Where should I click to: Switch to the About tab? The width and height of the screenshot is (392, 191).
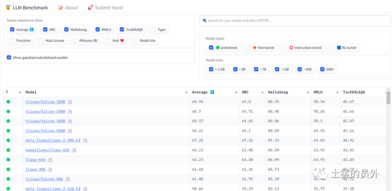[68, 8]
